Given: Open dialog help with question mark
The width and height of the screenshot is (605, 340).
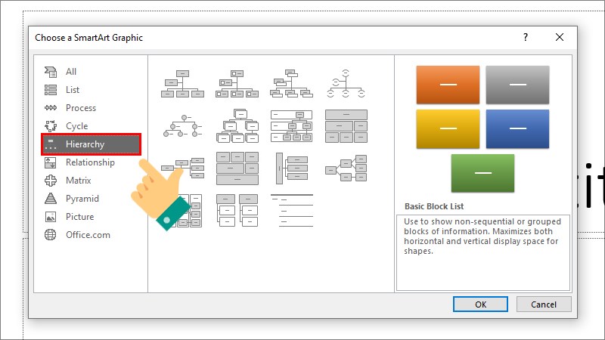Looking at the screenshot, I should [526, 37].
